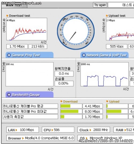Image resolution: width=134 pixels, height=144 pixels.
Task: Click the LAN orange arrow icon
Action: click(16, 130)
